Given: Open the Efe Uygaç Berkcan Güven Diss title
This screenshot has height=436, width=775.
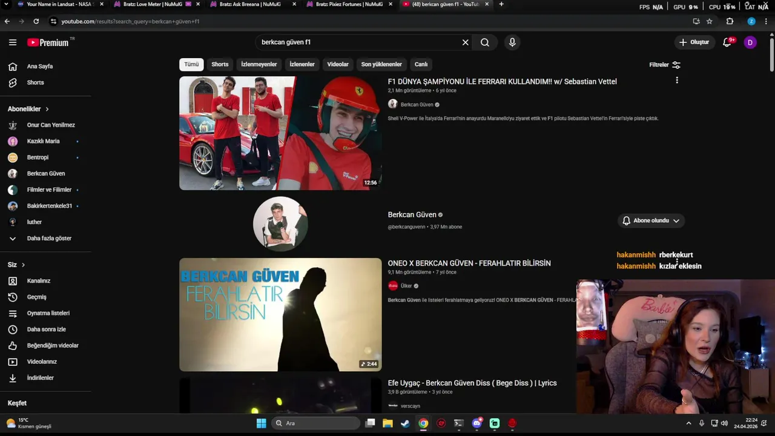Looking at the screenshot, I should [472, 383].
